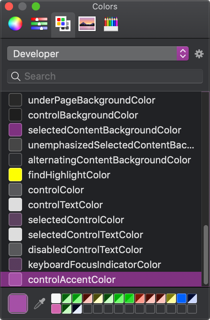Click the search magnifying glass icon
Screen dimensions: 210x320
[x=16, y=76]
